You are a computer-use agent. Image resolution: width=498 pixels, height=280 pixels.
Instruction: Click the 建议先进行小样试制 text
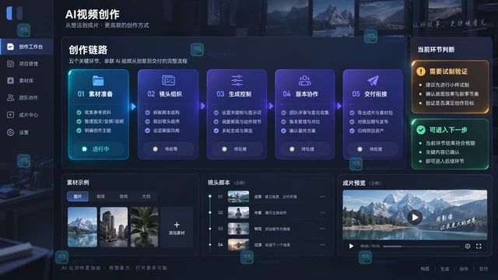tap(447, 85)
